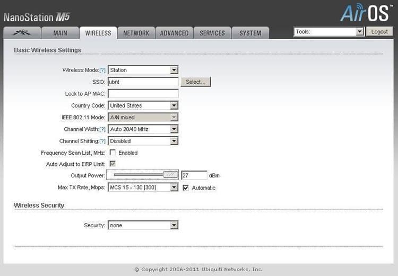Open the SERVICES tab
The image size is (398, 276).
212,33
